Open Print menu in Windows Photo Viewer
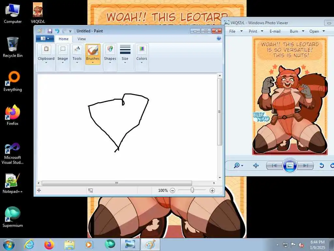The image size is (334, 251). tap(256, 31)
